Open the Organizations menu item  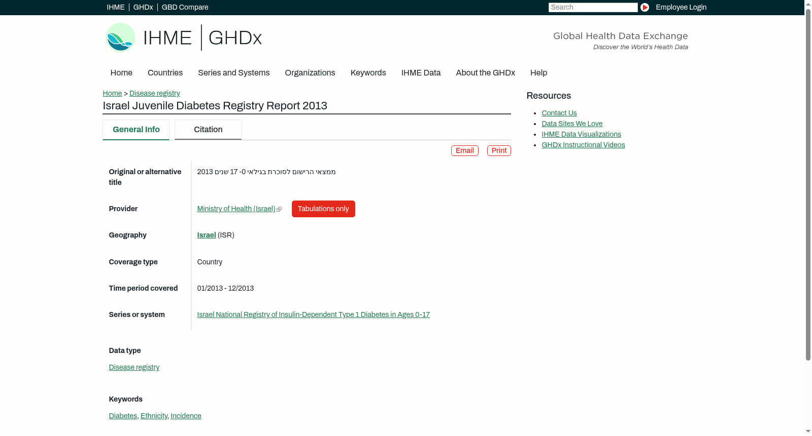[310, 73]
